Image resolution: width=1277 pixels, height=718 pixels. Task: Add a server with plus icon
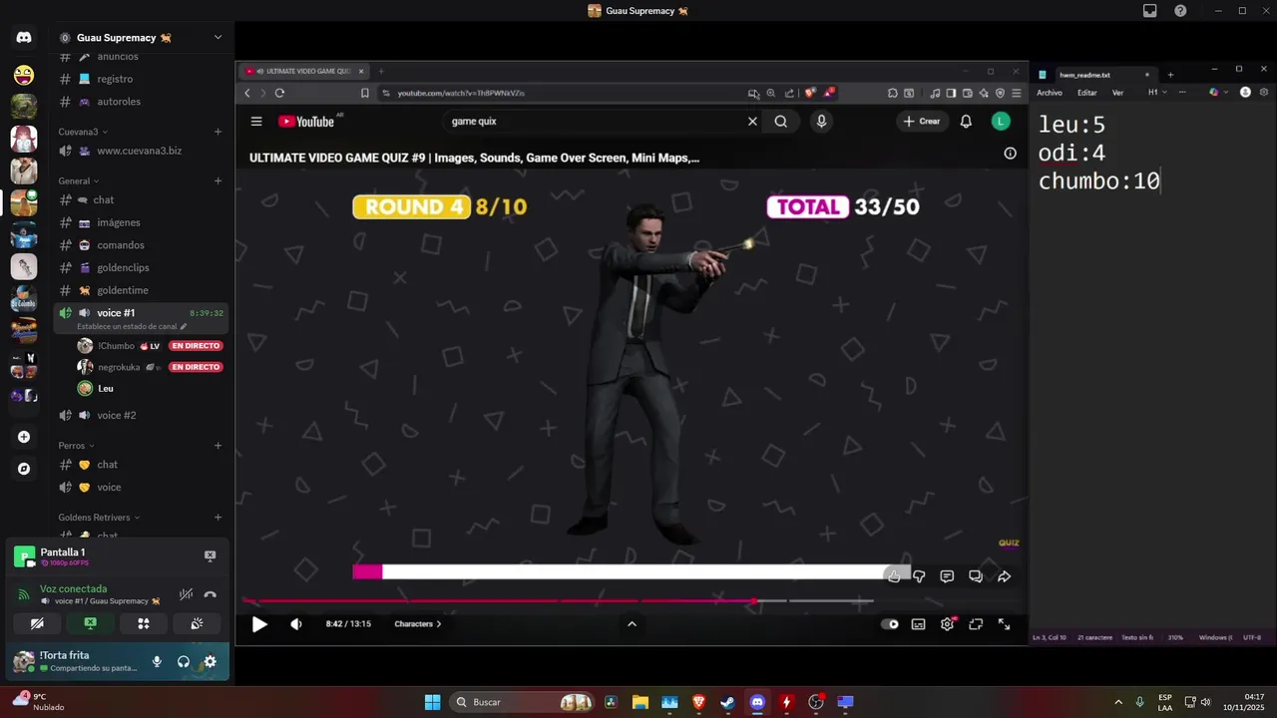[x=24, y=437]
